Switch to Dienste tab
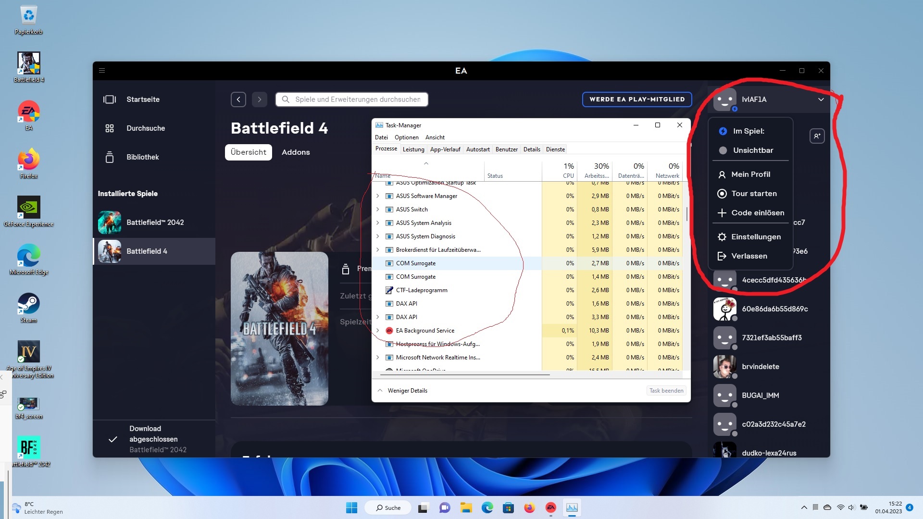Image resolution: width=923 pixels, height=519 pixels. [555, 149]
